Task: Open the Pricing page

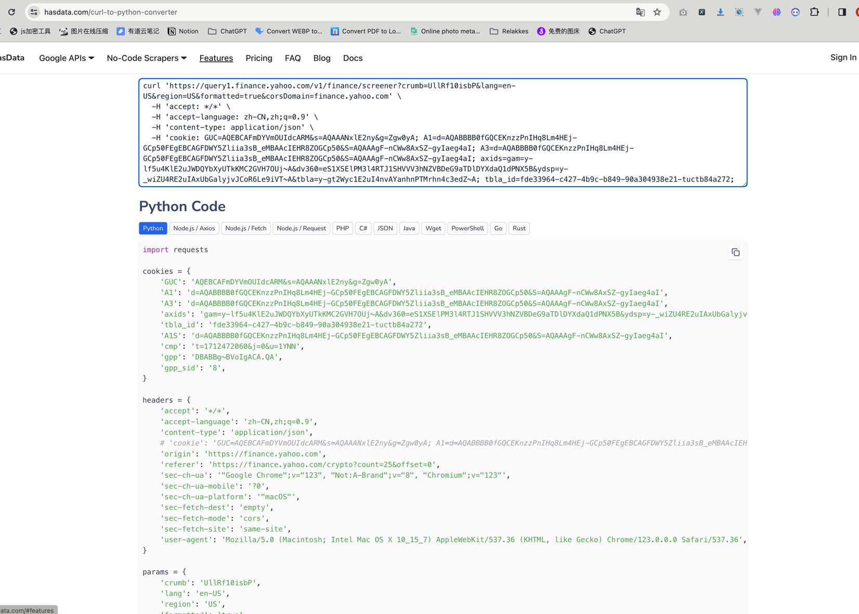Action: point(259,58)
